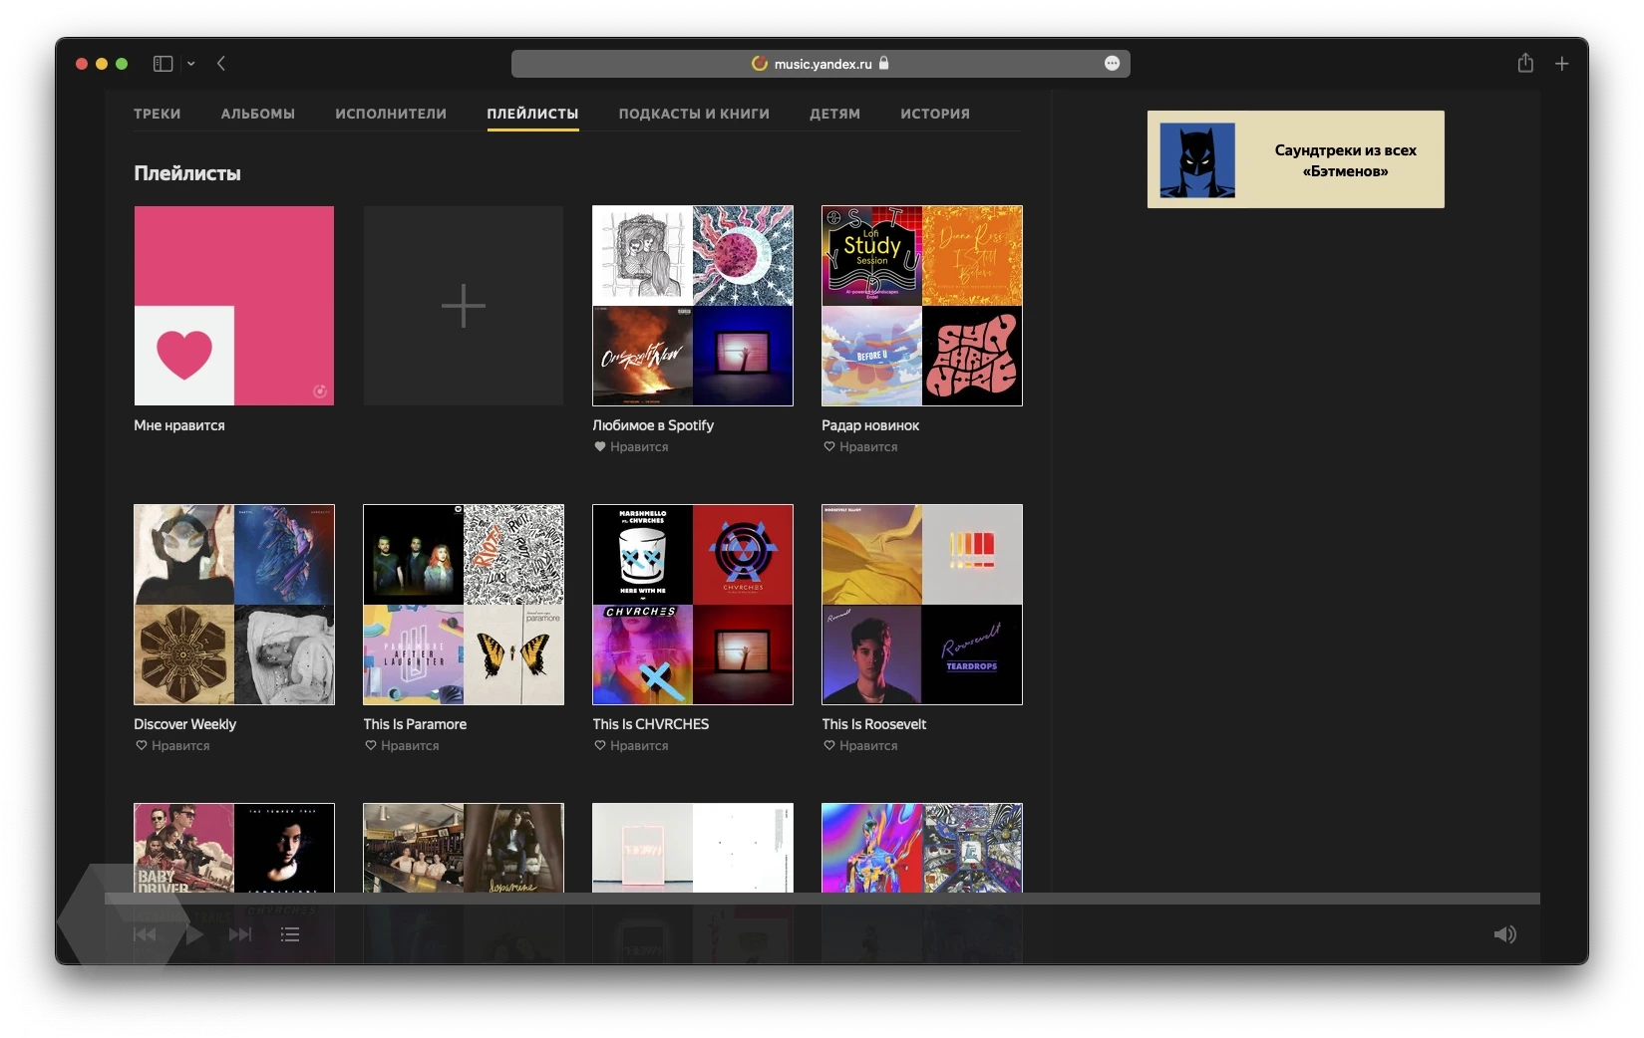1644x1038 pixels.
Task: Toggle like heart under This Is CHVRCHES
Action: [x=600, y=746]
